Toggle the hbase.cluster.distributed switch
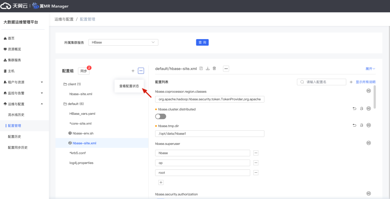Viewport: 390px width, 199px height. [161, 116]
